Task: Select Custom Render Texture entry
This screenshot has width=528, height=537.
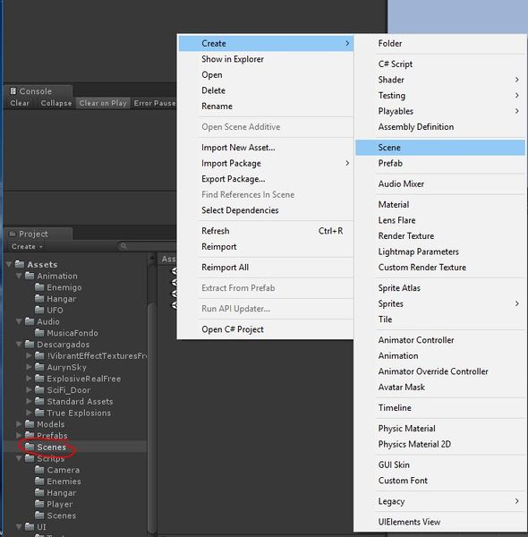Action: [440, 267]
